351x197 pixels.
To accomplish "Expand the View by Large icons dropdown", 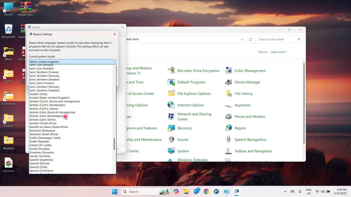I will 278,52.
